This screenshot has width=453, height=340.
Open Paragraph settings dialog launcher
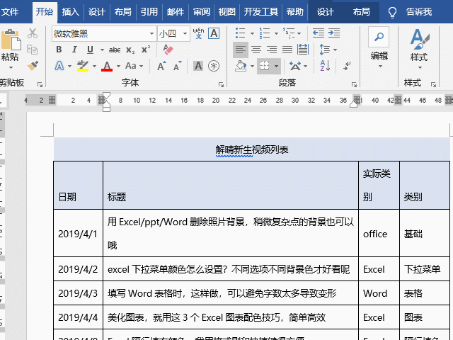point(354,85)
